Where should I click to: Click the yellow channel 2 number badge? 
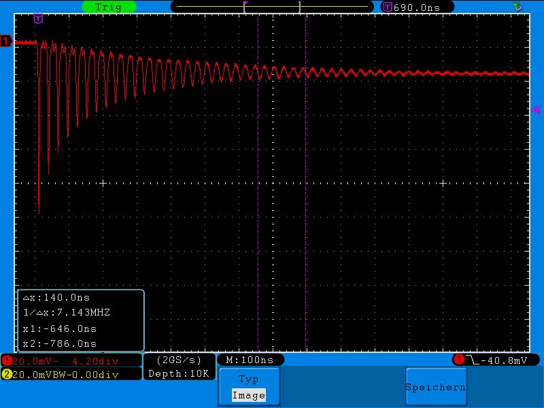click(x=6, y=375)
